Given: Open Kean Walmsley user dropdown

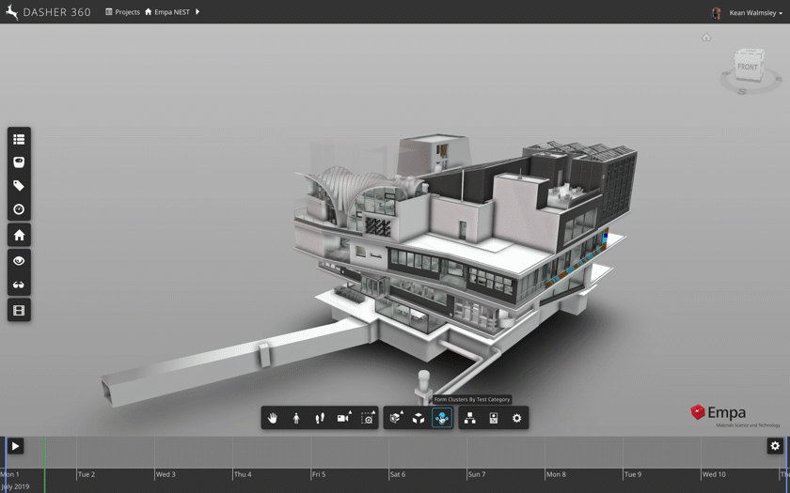Looking at the screenshot, I should tap(754, 13).
